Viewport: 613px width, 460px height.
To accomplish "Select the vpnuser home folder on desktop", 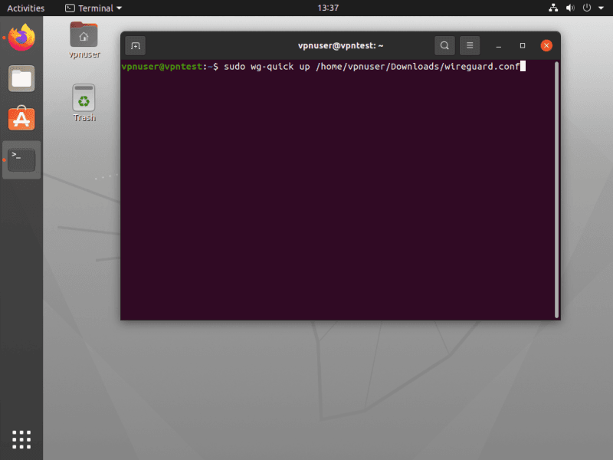I will (84, 40).
